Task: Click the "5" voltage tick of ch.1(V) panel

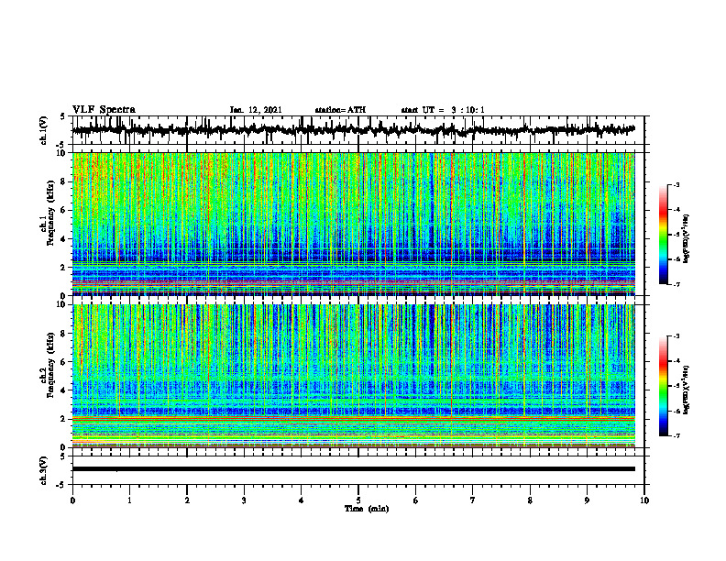Action: pyautogui.click(x=63, y=117)
